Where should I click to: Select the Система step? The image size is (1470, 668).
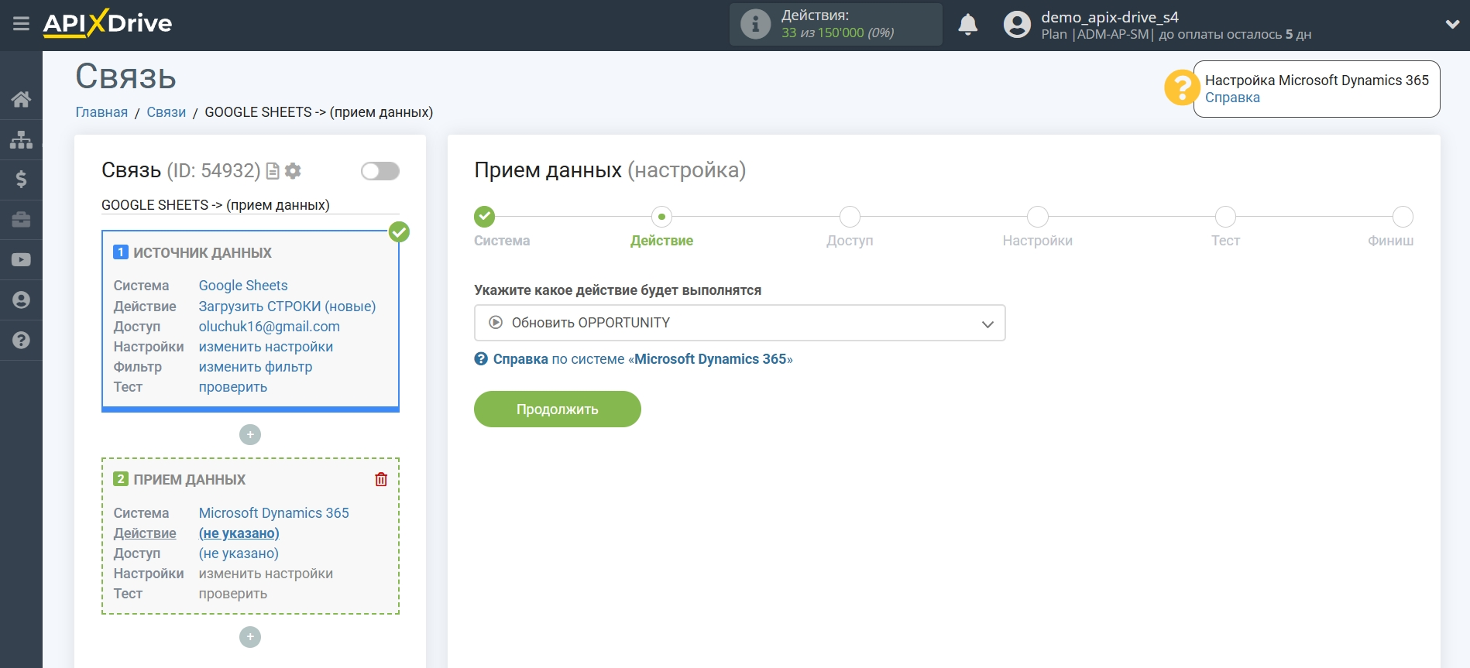(485, 217)
